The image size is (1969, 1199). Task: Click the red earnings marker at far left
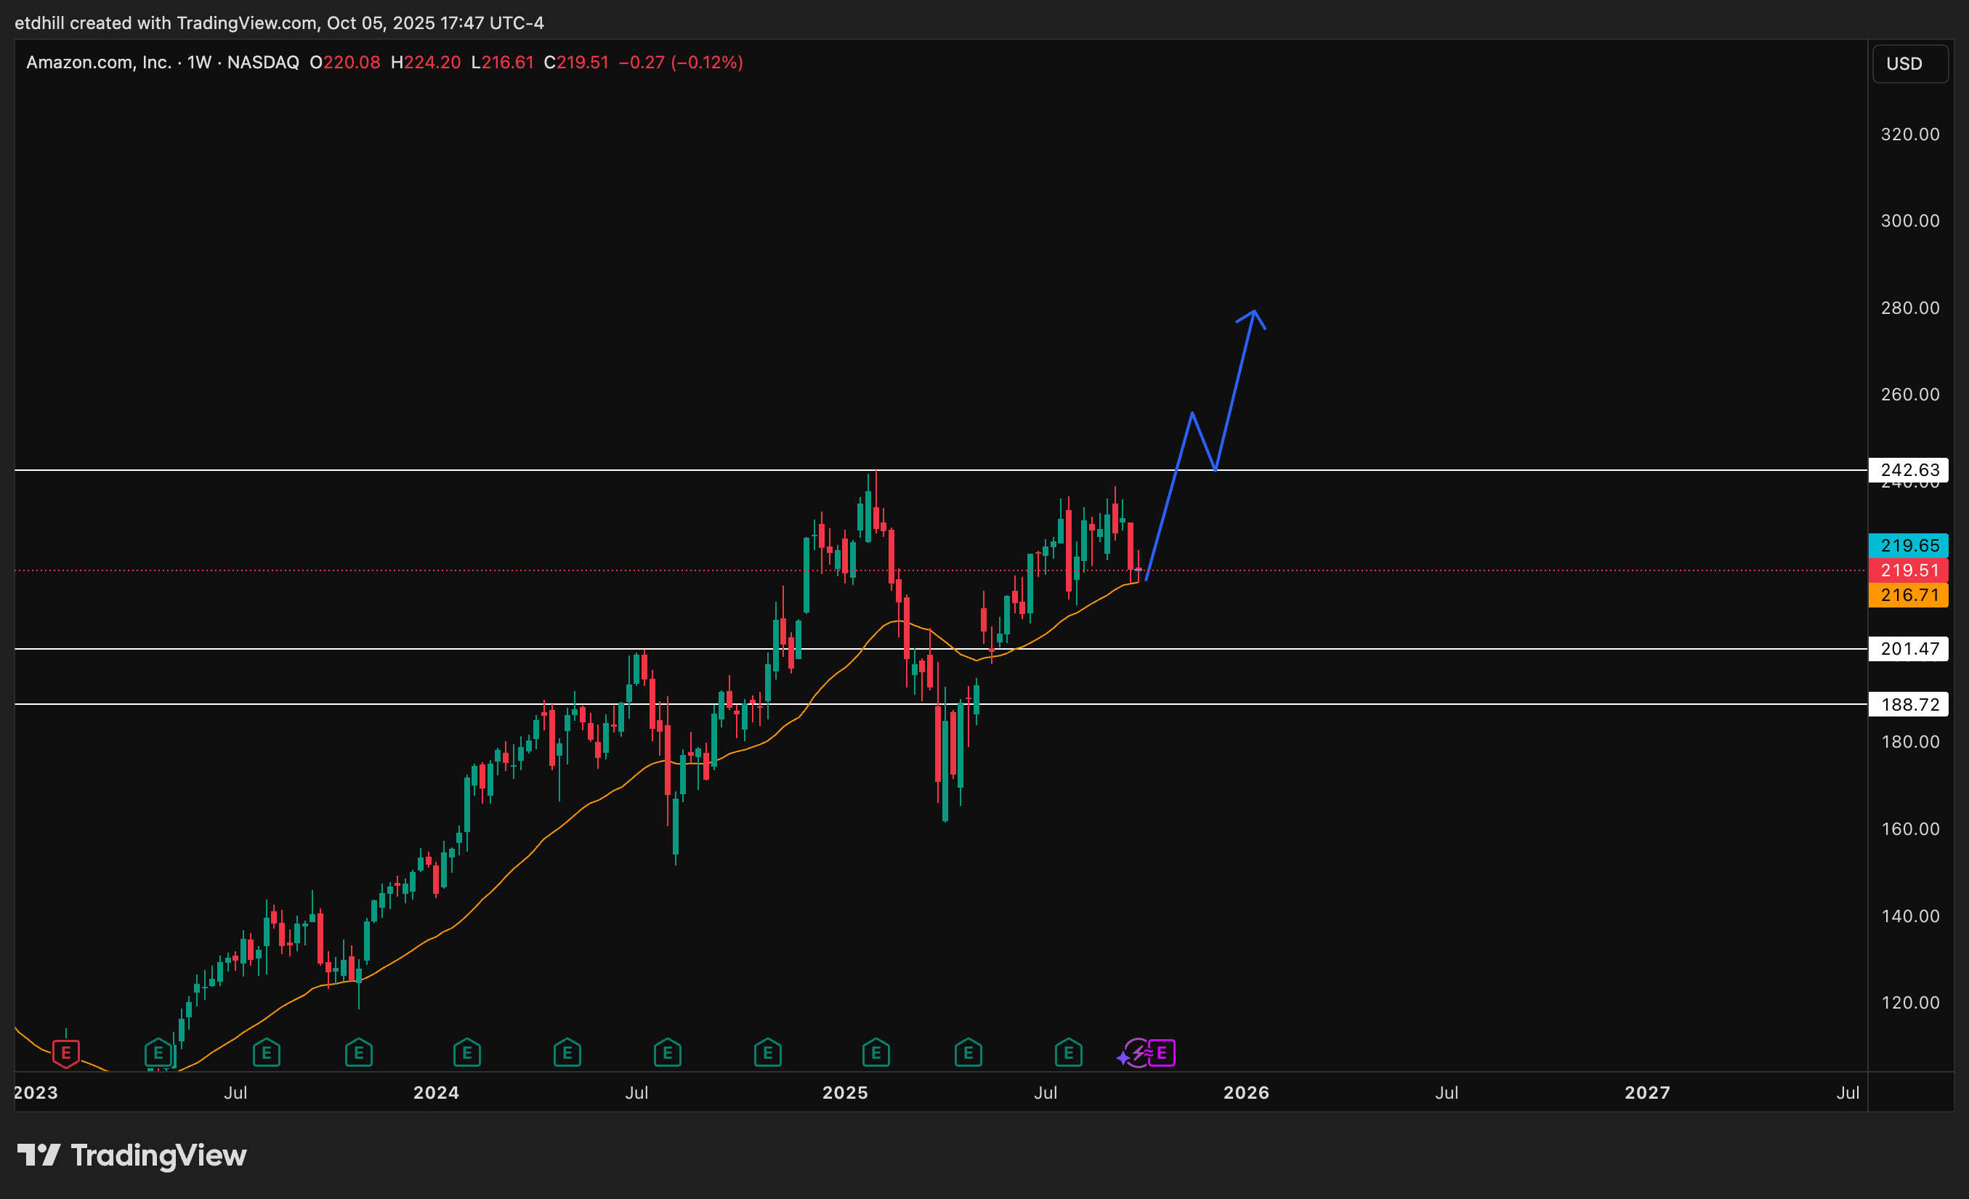point(65,1053)
